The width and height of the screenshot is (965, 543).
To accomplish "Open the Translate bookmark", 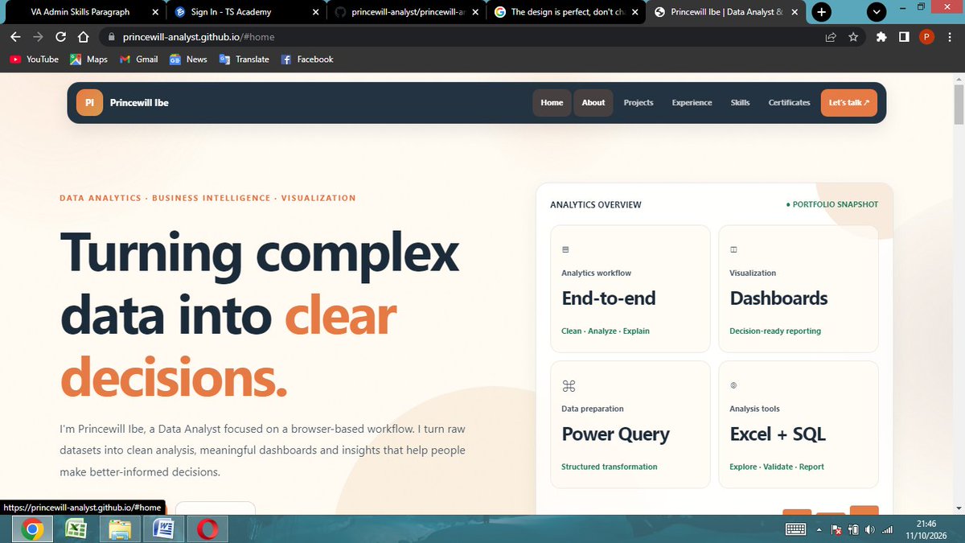I will pos(244,60).
